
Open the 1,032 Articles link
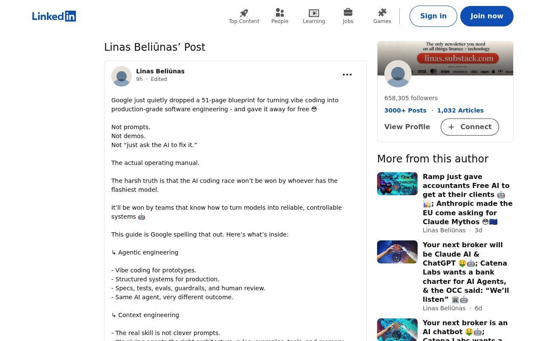coord(460,110)
